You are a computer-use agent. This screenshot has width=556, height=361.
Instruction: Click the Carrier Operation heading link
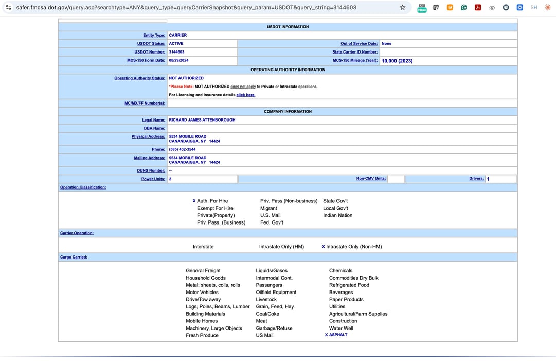point(77,233)
